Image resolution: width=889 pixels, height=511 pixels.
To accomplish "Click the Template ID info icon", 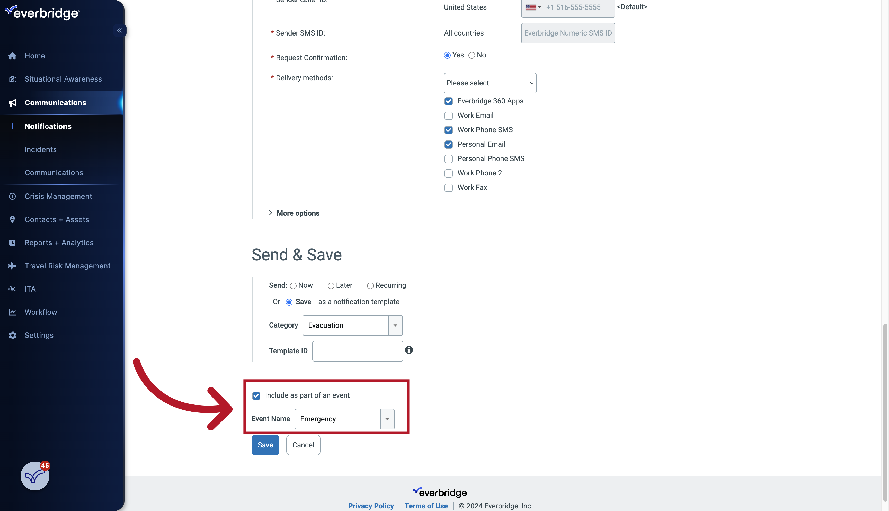I will tap(409, 350).
